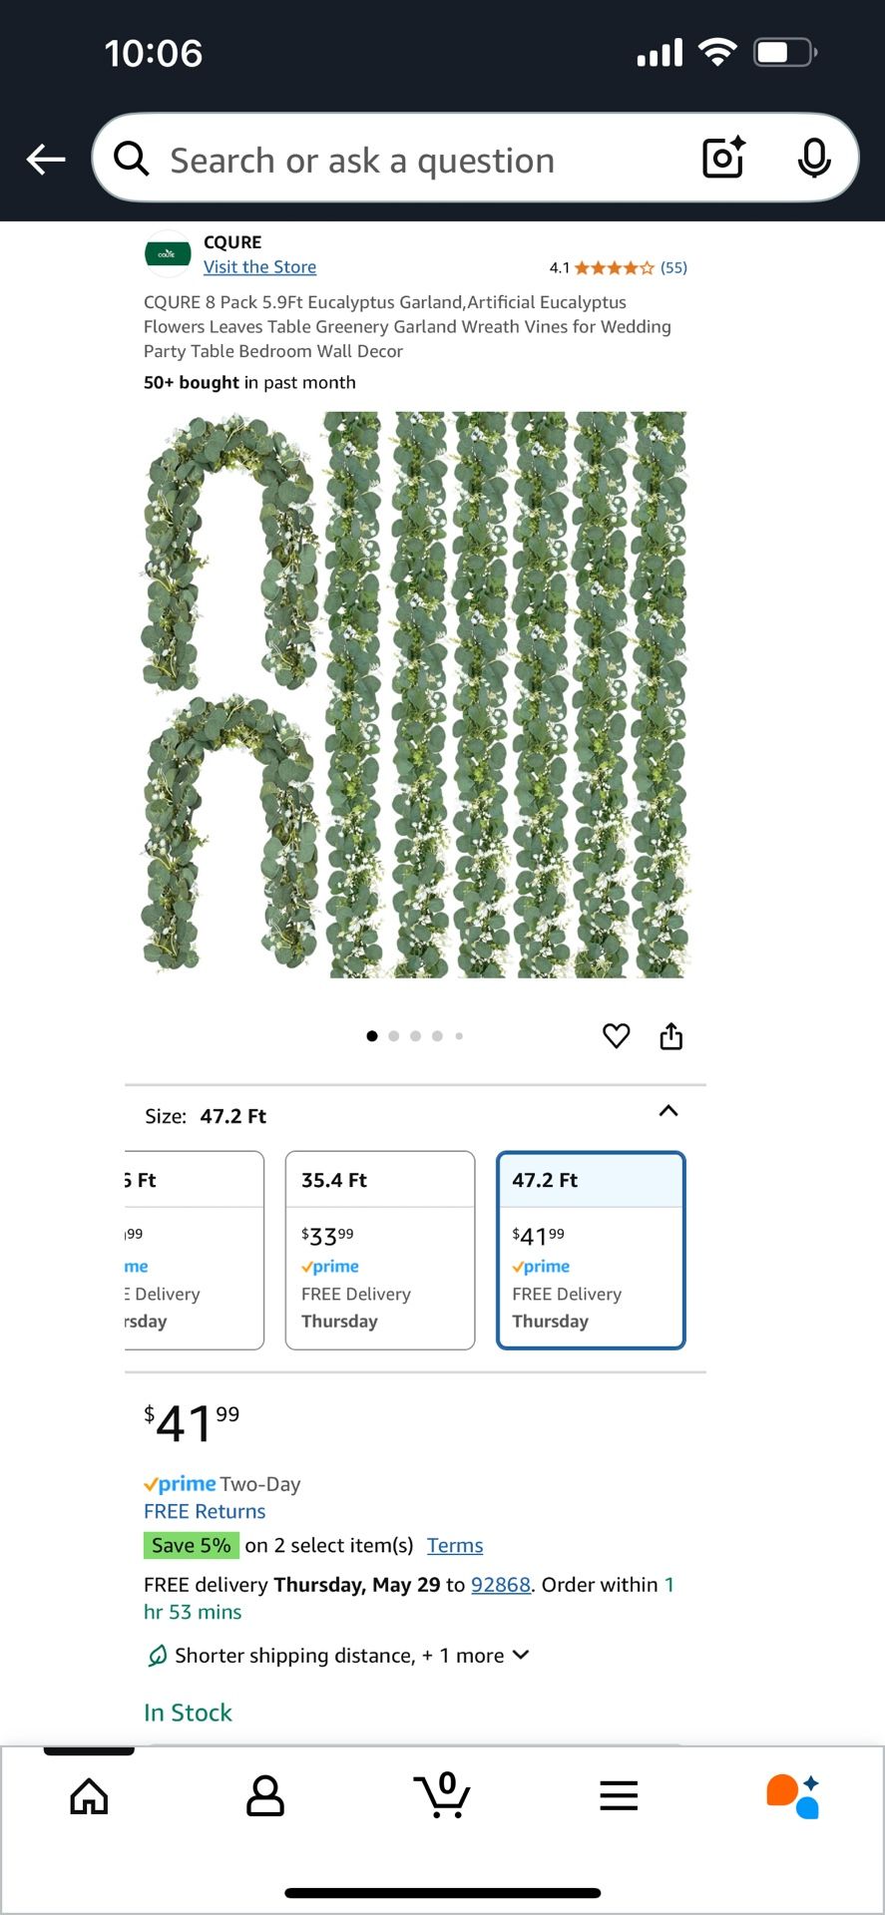Collapse the Size selection section
Image resolution: width=885 pixels, height=1915 pixels.
pyautogui.click(x=668, y=1111)
